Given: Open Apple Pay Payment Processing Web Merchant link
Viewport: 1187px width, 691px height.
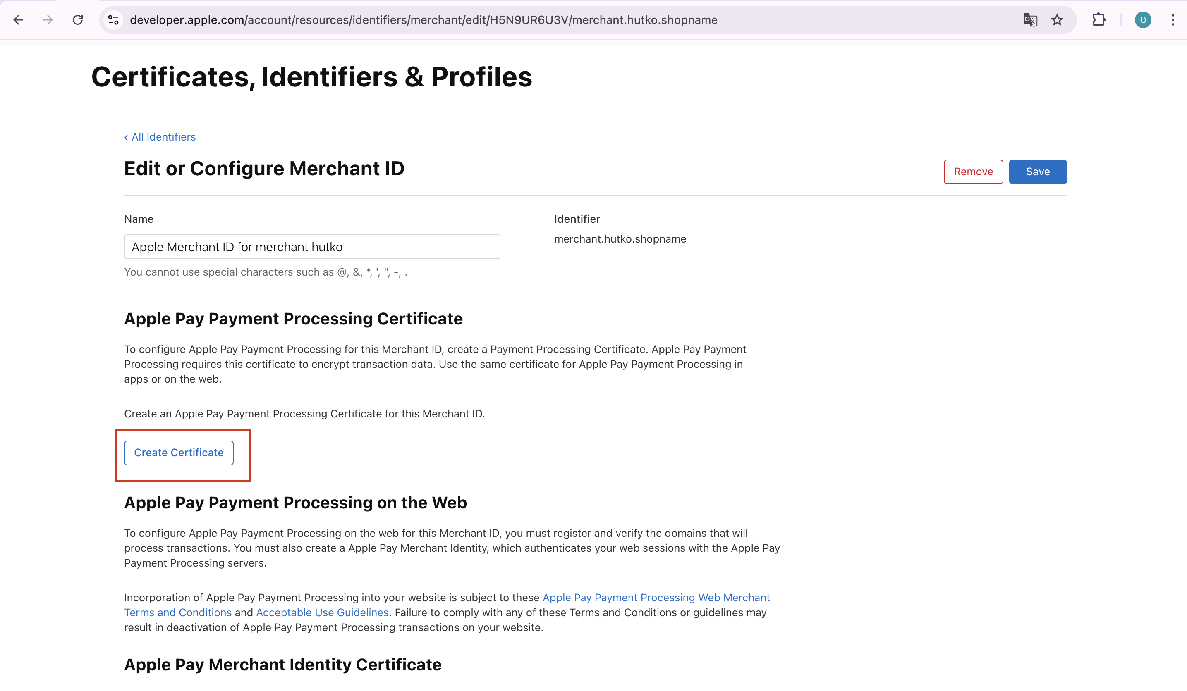Looking at the screenshot, I should click(656, 598).
